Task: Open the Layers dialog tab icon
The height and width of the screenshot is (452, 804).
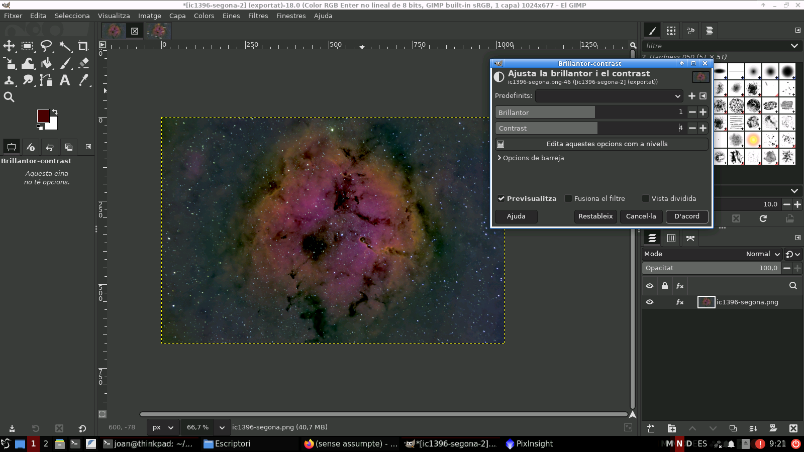Action: pyautogui.click(x=652, y=239)
